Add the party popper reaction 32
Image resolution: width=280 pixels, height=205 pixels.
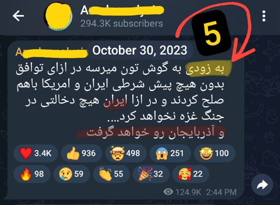[151, 174]
